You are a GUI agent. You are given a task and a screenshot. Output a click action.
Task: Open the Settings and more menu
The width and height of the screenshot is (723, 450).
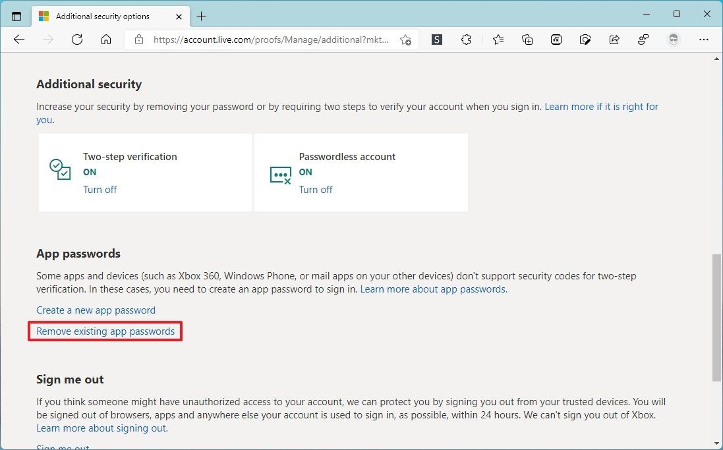[704, 40]
